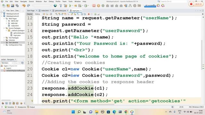Switch to the Start Page tab
The image size is (205, 115).
31,11
